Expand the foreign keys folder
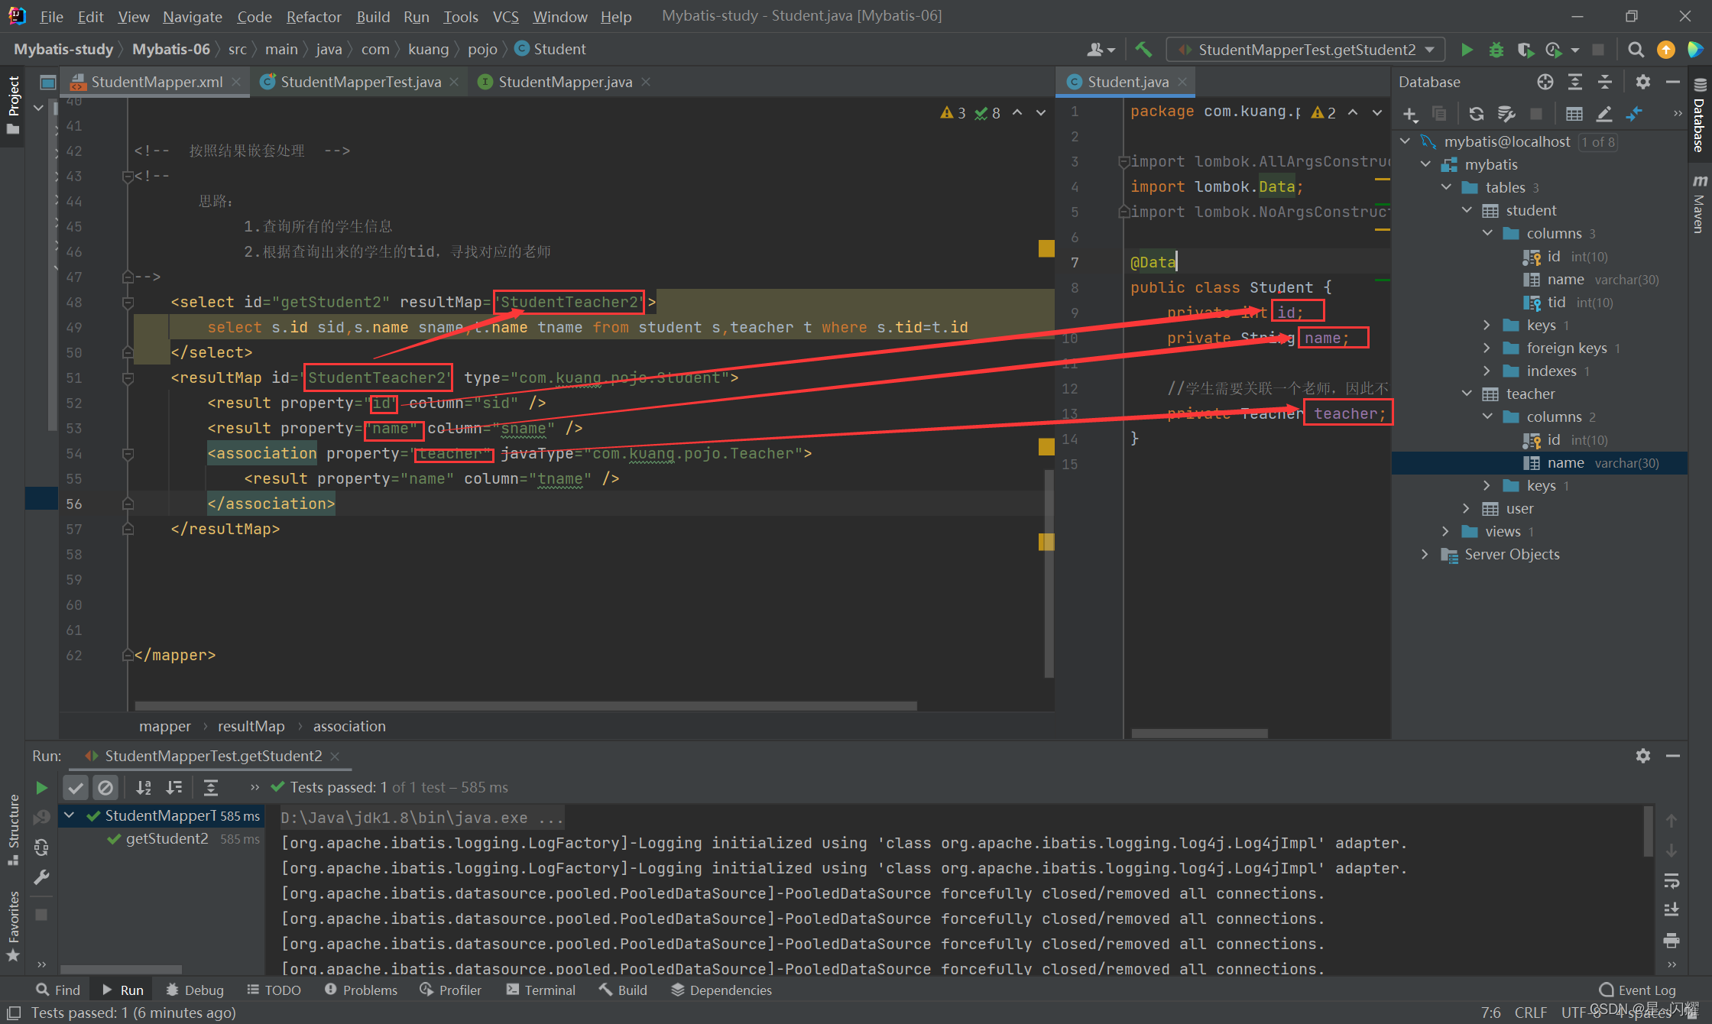 click(x=1487, y=348)
